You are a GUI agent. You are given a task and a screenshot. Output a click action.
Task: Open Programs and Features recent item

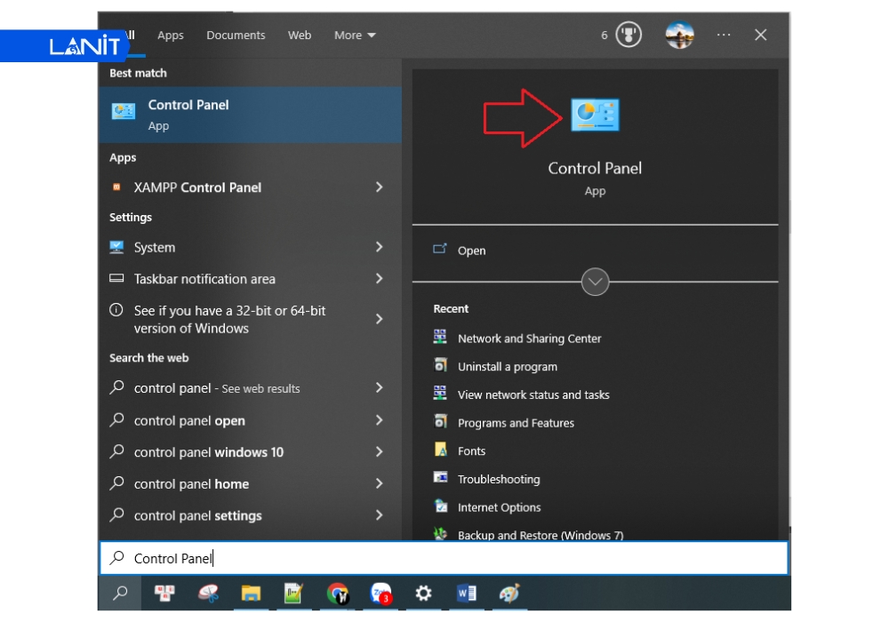(x=516, y=423)
